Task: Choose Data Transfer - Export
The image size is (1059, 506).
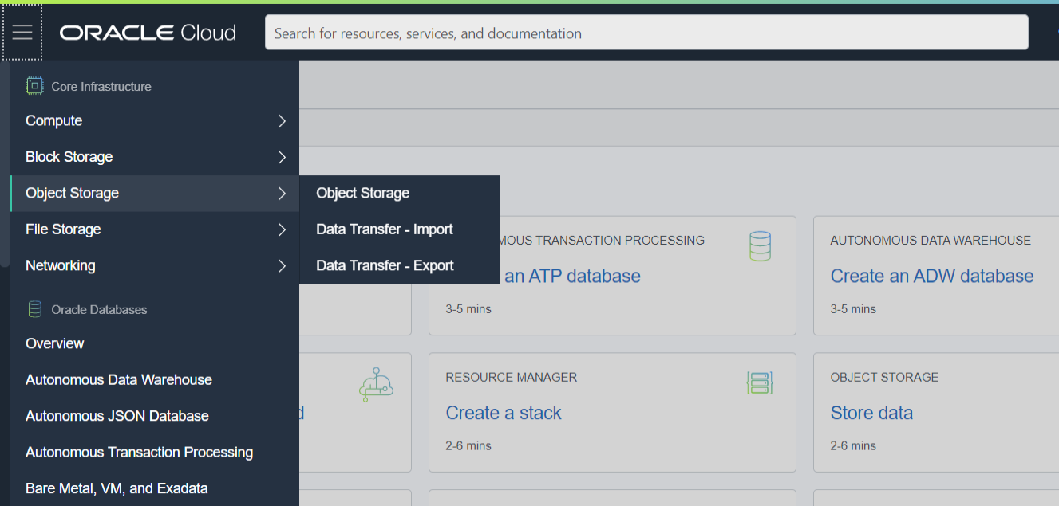Action: tap(399, 265)
